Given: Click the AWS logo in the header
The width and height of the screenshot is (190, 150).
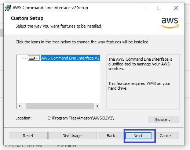Looking at the screenshot, I should pos(170,23).
